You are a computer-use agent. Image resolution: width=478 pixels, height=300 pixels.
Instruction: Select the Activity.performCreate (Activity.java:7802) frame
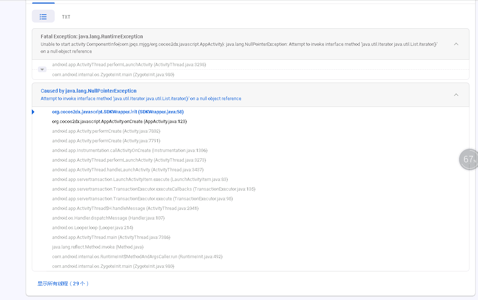106,131
